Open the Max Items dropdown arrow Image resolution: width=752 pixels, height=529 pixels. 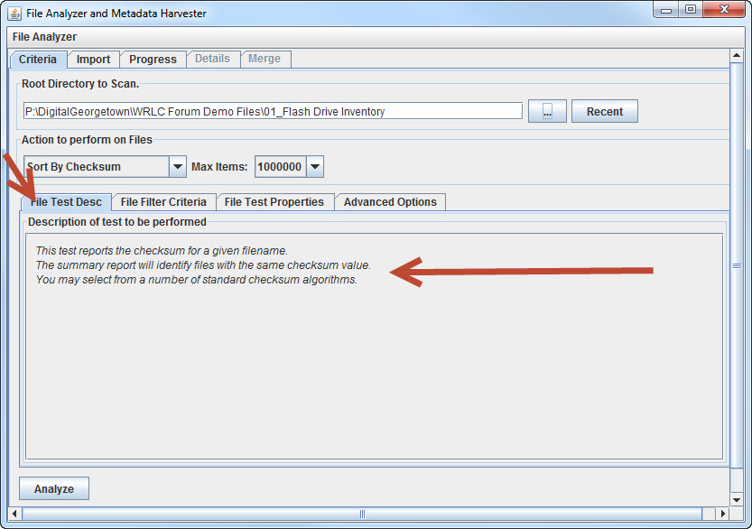click(314, 167)
